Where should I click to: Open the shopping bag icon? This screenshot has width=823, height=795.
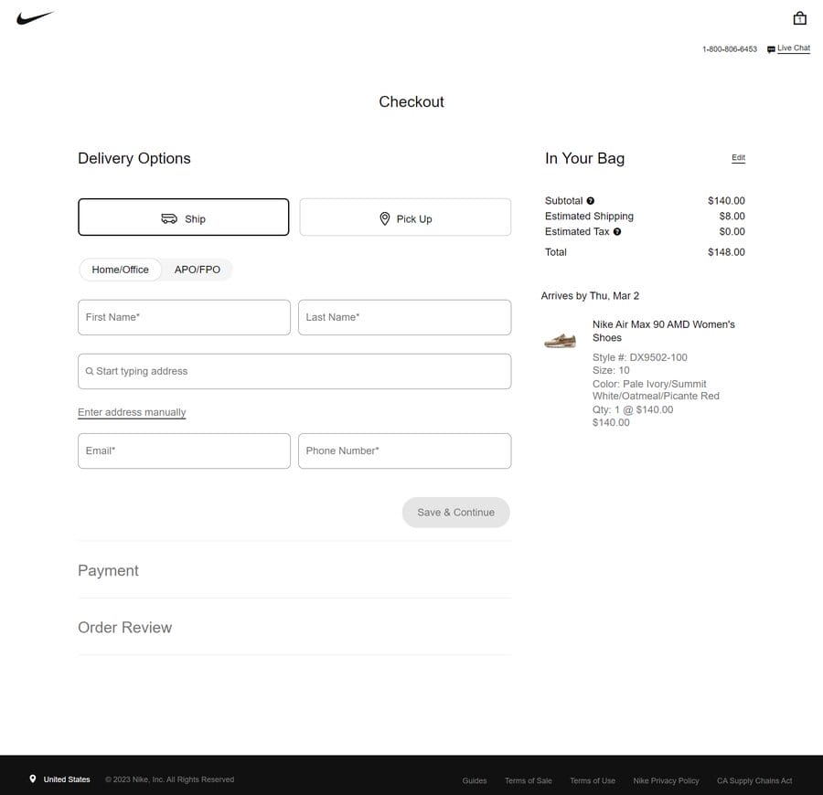click(x=799, y=18)
